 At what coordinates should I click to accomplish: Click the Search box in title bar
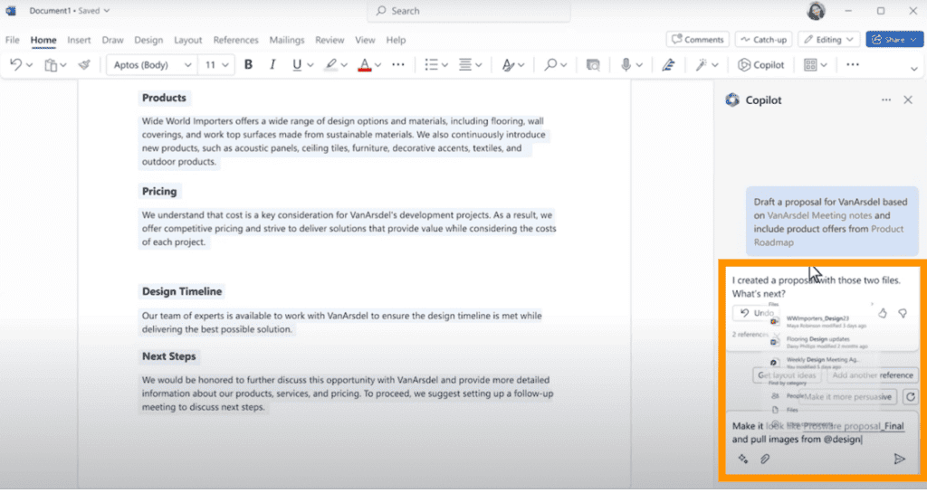(x=469, y=11)
